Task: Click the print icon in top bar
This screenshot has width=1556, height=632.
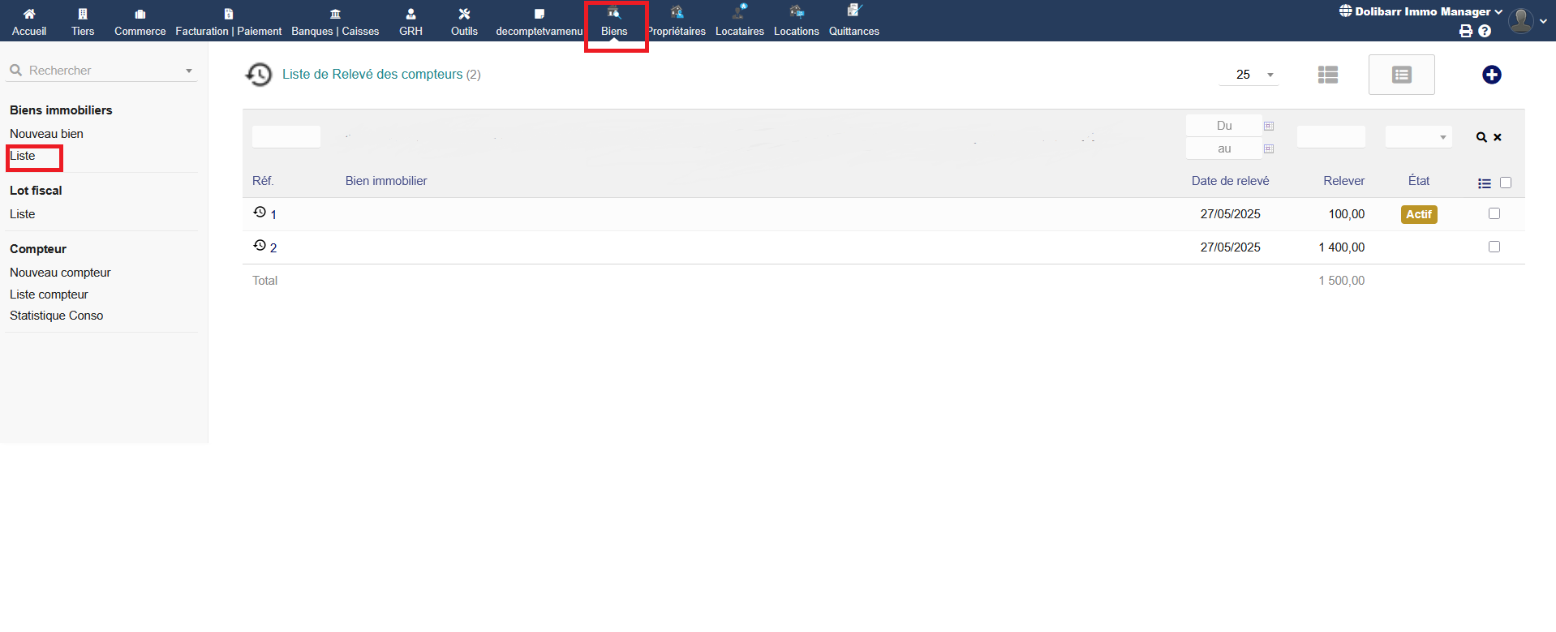Action: 1465,31
